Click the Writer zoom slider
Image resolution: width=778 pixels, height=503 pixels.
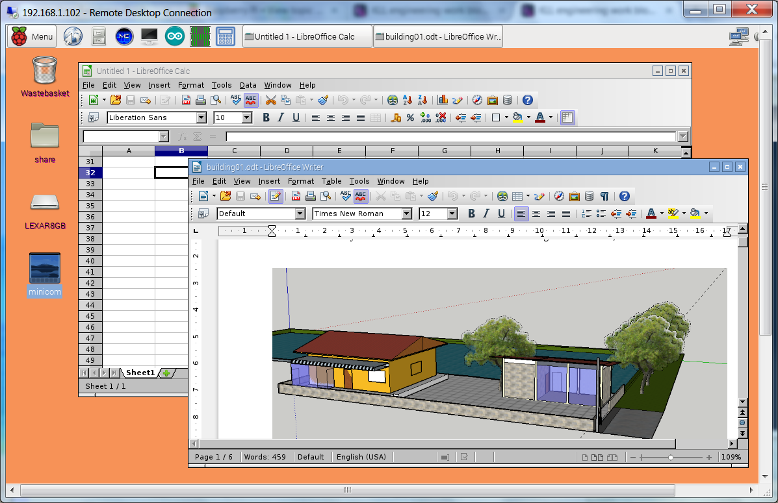tap(671, 457)
